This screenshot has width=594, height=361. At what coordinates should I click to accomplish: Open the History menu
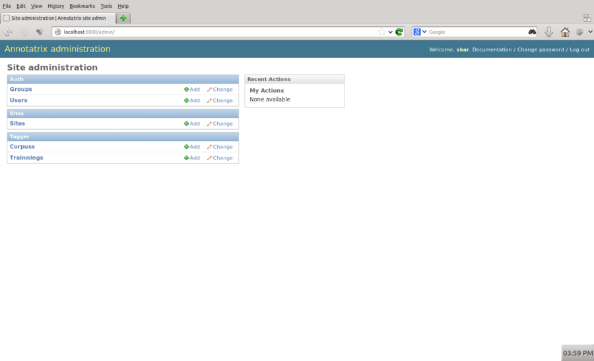click(x=55, y=6)
